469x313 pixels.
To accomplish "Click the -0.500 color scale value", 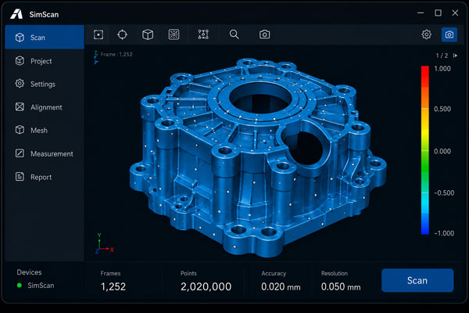I will point(444,193).
